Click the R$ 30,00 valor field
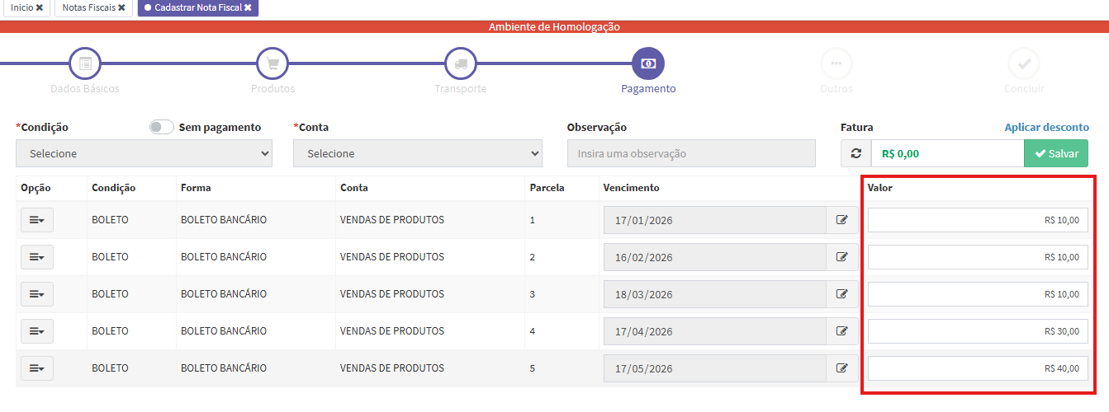This screenshot has height=412, width=1109. click(977, 331)
